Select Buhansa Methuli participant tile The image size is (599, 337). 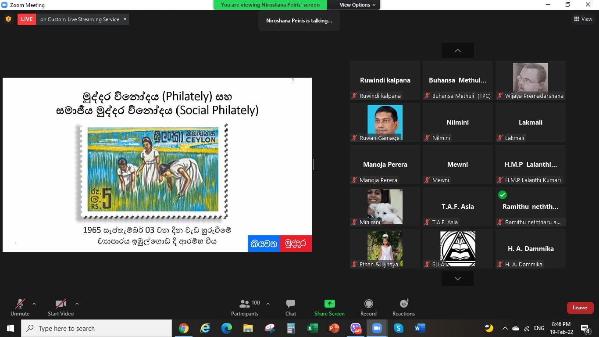click(x=458, y=81)
